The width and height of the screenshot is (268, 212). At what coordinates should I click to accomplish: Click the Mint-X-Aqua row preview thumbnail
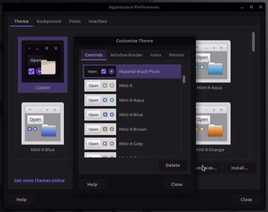tap(100, 100)
